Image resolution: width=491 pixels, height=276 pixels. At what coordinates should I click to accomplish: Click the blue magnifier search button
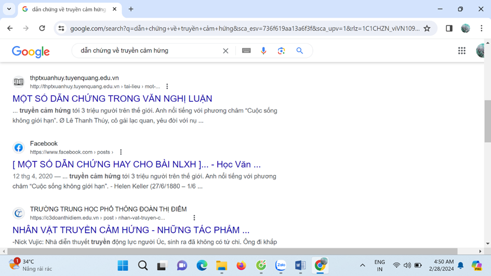point(300,51)
